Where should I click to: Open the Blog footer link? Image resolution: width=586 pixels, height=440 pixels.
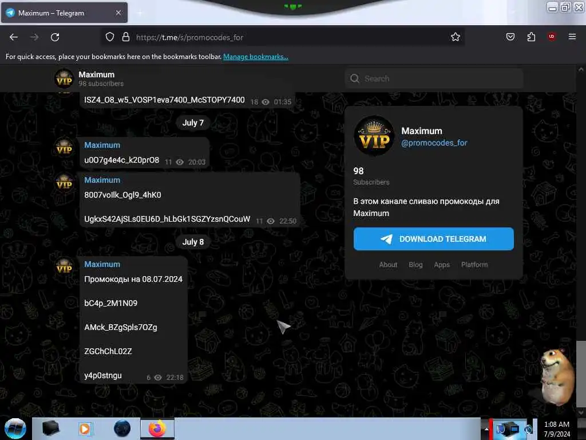click(415, 265)
